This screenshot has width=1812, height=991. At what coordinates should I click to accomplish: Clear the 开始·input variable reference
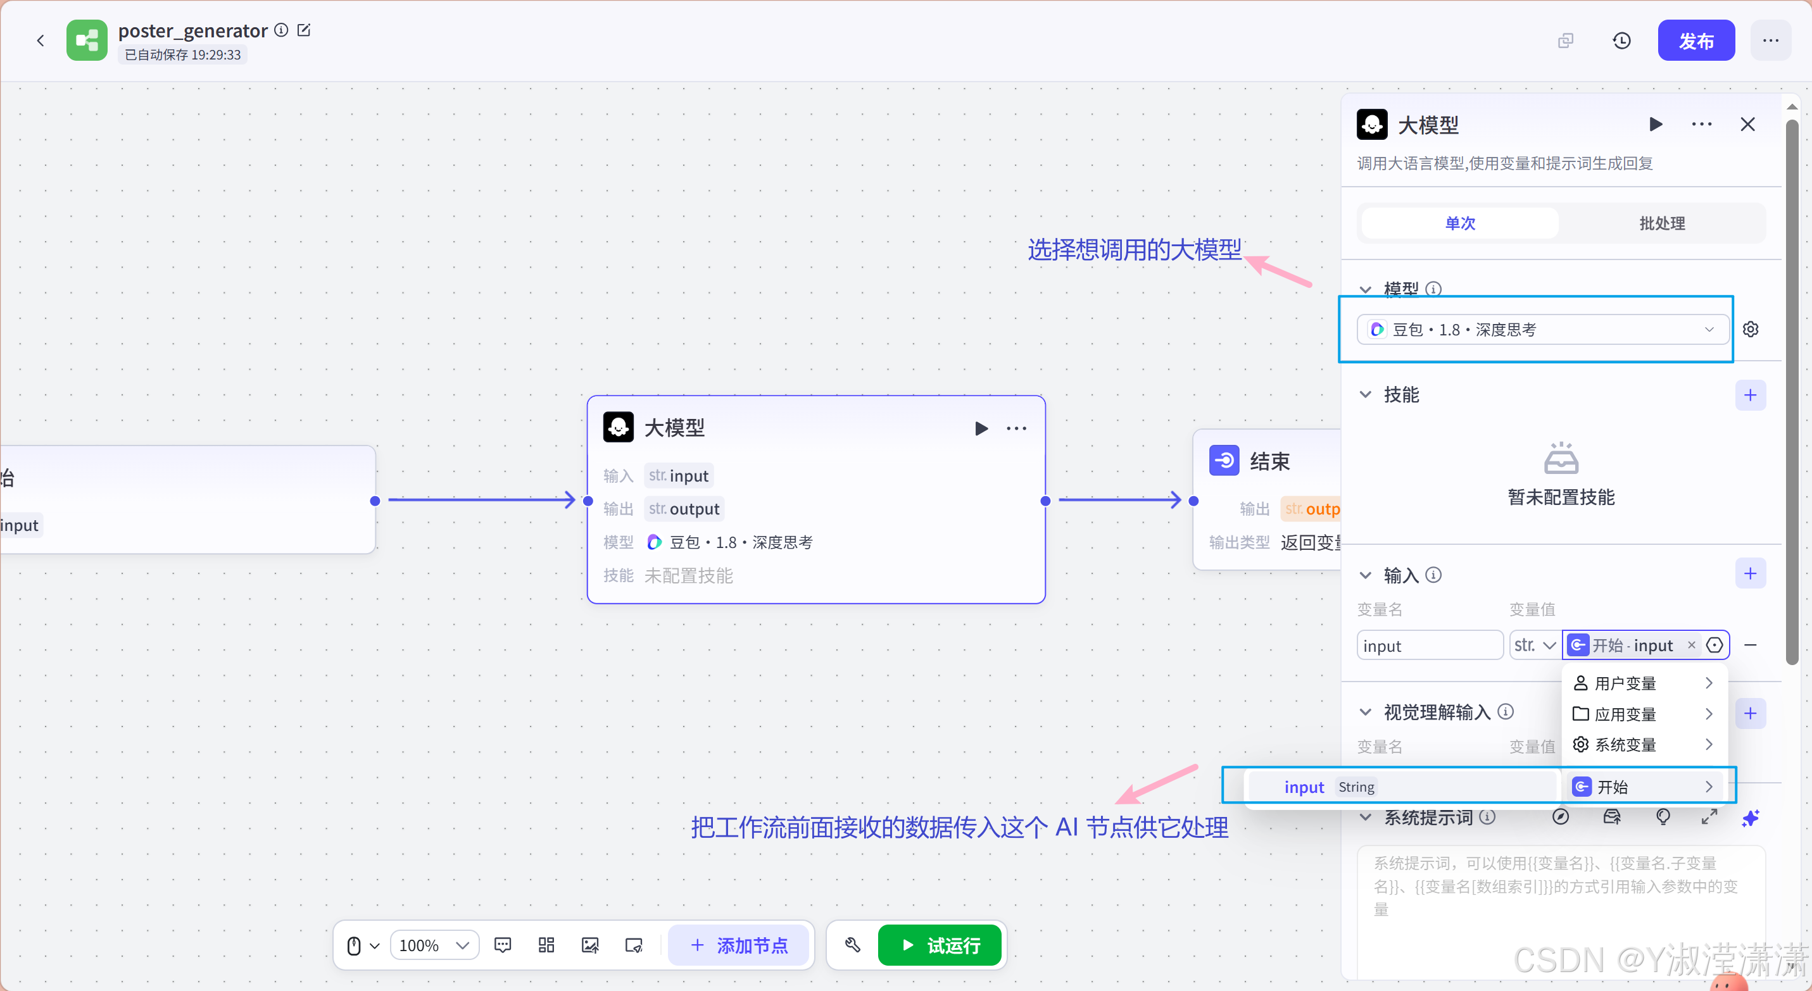(x=1691, y=645)
